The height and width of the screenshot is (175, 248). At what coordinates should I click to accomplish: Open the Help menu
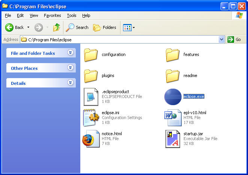[x=86, y=15]
